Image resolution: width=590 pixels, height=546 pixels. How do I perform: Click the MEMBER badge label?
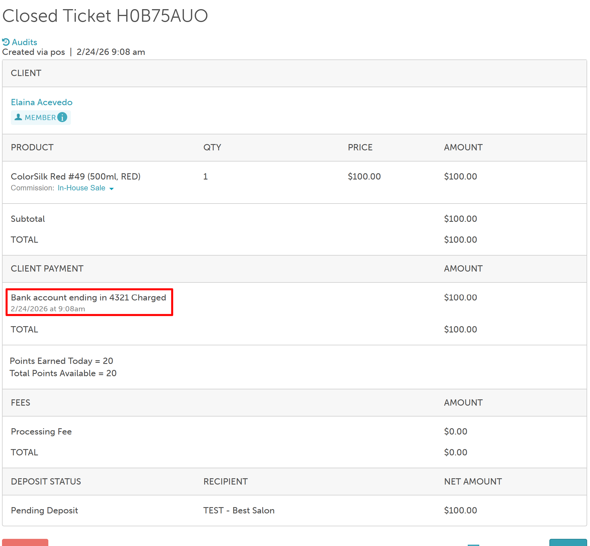(x=40, y=117)
